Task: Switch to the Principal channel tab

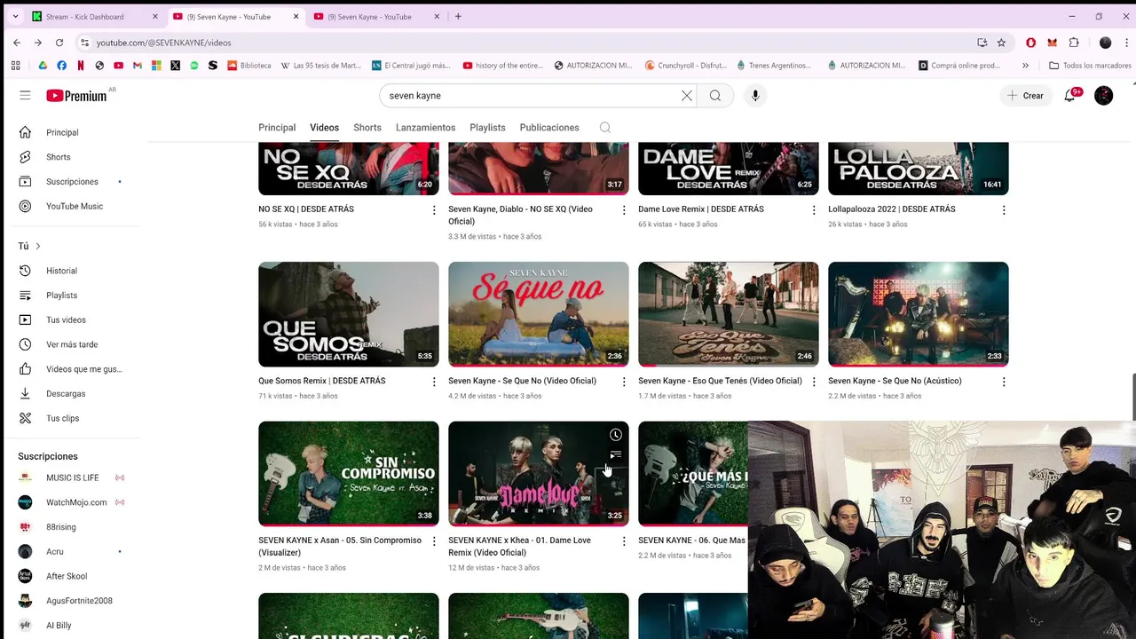Action: point(277,128)
